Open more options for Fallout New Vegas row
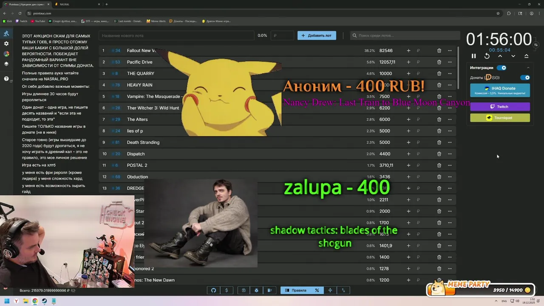 (450, 51)
